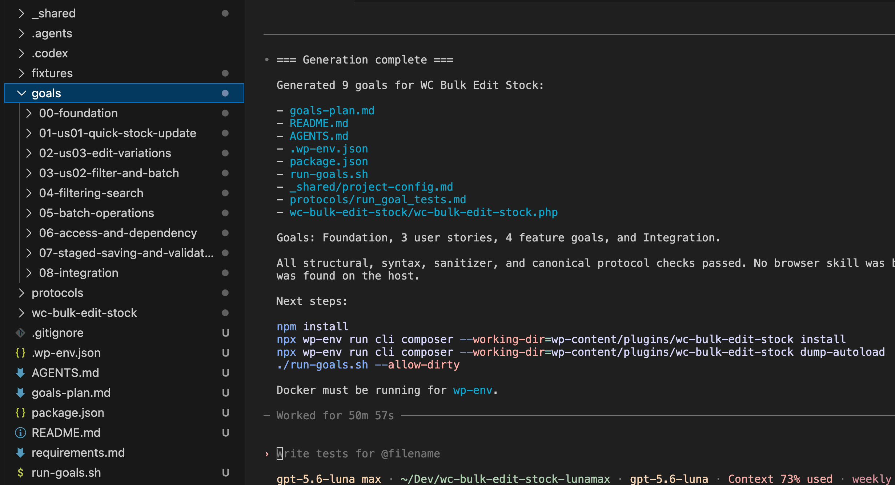This screenshot has width=895, height=485.
Task: Expand the 07-staged-saving-and-validat chevron
Action: point(29,253)
